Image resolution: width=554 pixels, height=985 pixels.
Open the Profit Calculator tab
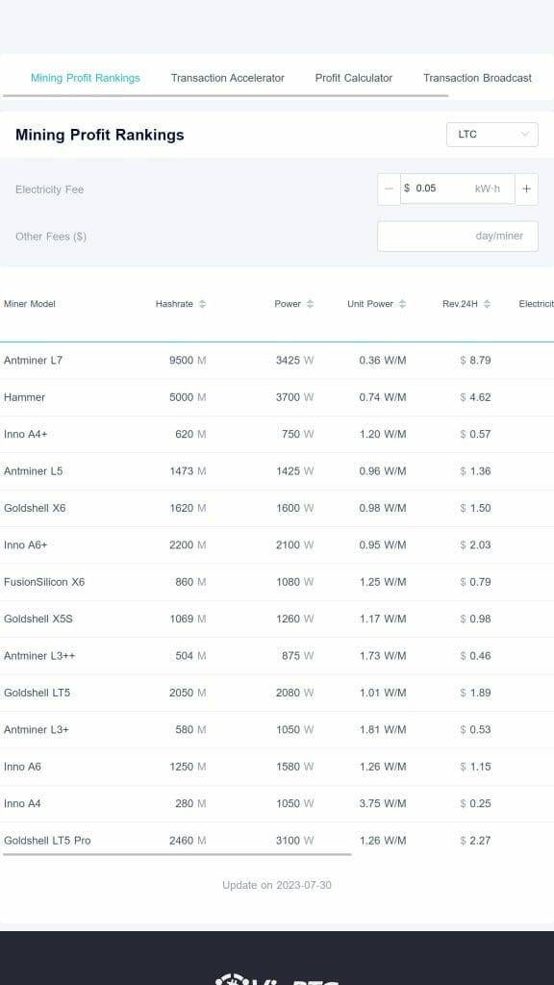tap(354, 78)
